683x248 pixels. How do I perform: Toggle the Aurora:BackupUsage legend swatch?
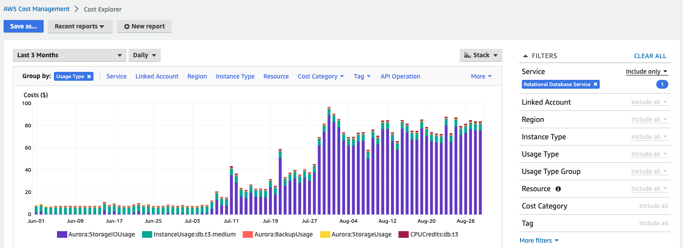click(x=248, y=234)
